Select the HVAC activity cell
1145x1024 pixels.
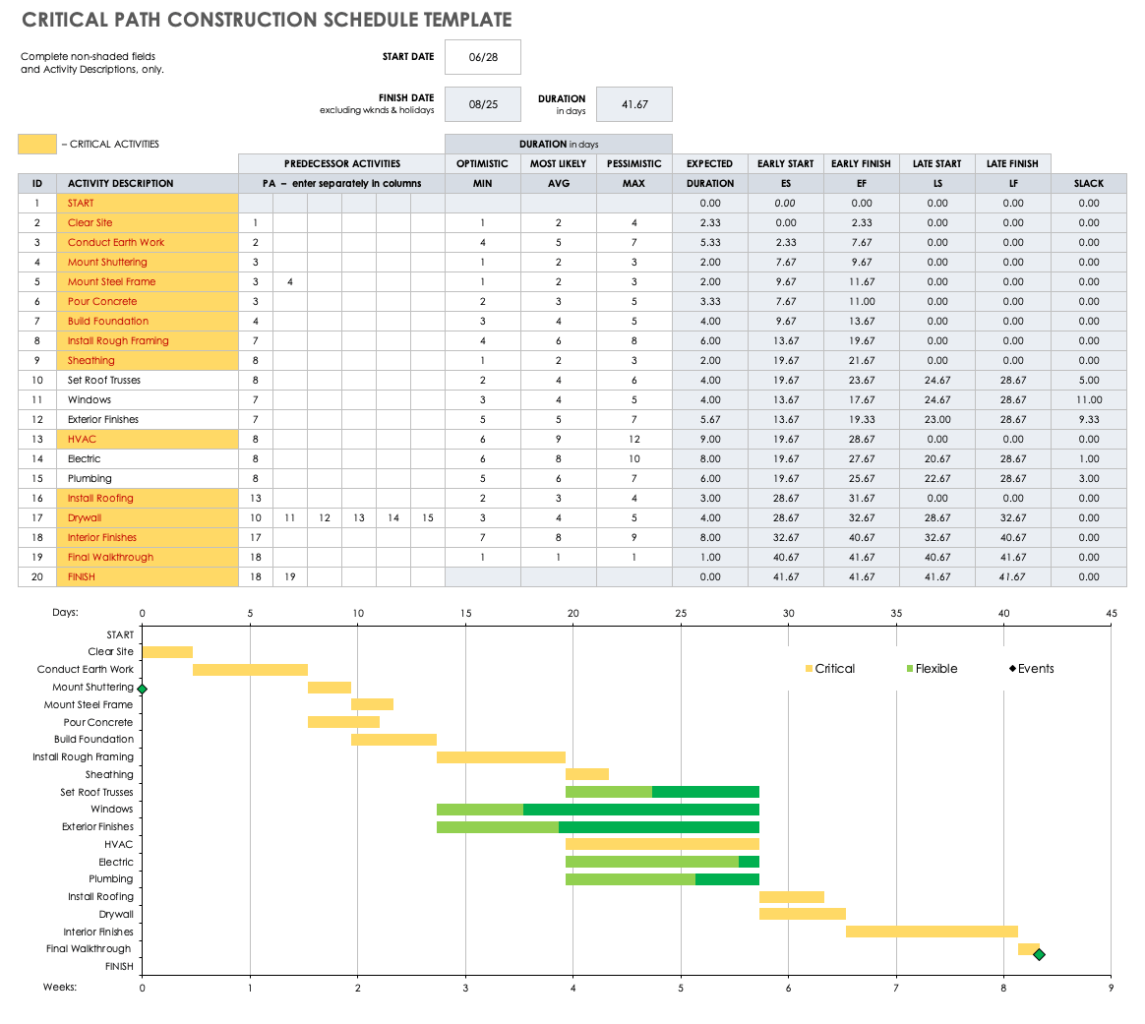click(x=148, y=439)
